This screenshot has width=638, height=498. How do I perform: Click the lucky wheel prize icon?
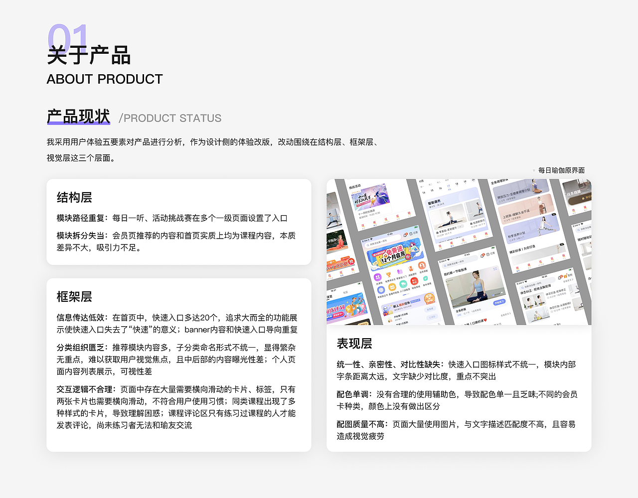pos(429,299)
